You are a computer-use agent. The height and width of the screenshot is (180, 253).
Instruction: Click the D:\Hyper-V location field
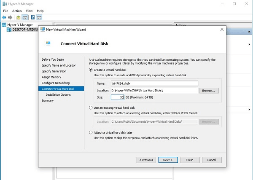click(154, 90)
